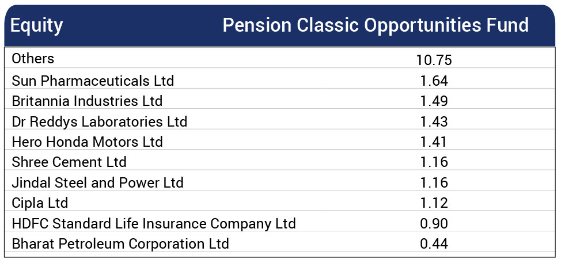Click the Equity column header

(x=36, y=26)
